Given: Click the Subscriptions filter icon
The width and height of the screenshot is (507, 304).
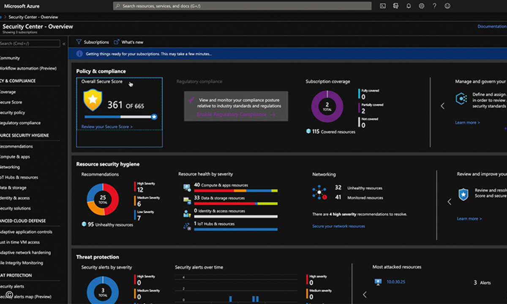Looking at the screenshot, I should click(x=79, y=42).
